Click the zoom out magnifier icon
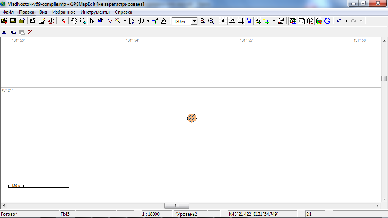Image resolution: width=388 pixels, height=218 pixels. tap(211, 21)
